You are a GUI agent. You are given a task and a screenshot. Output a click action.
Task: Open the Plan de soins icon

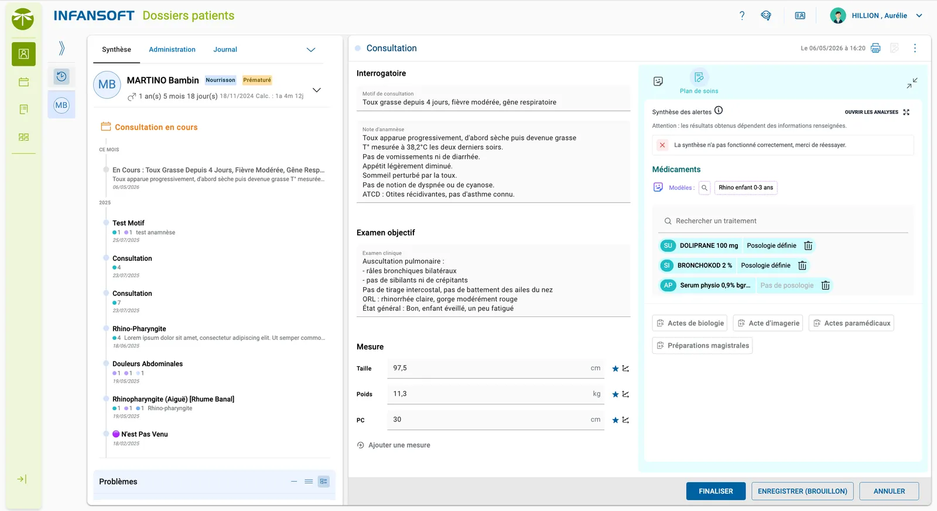[x=699, y=77]
